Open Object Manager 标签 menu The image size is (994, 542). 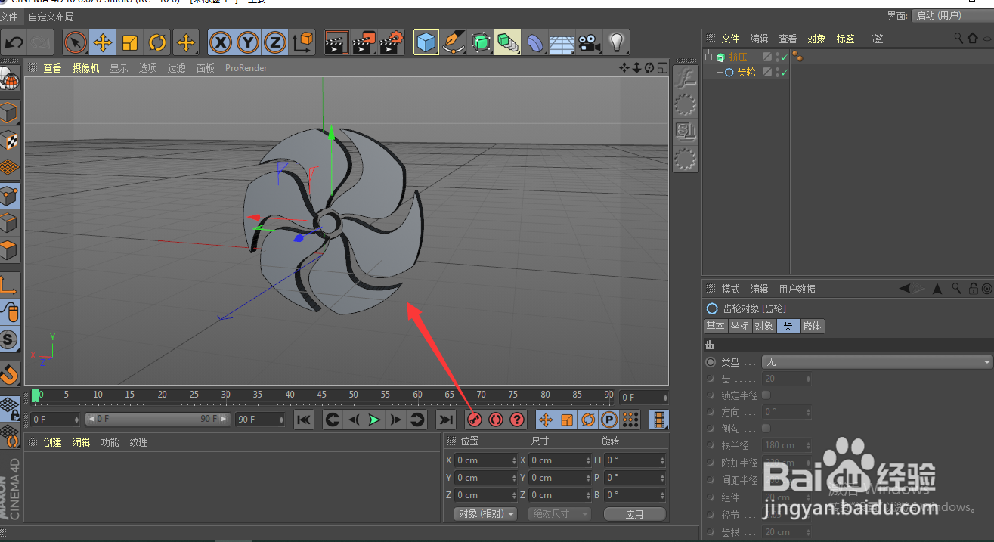(x=845, y=39)
